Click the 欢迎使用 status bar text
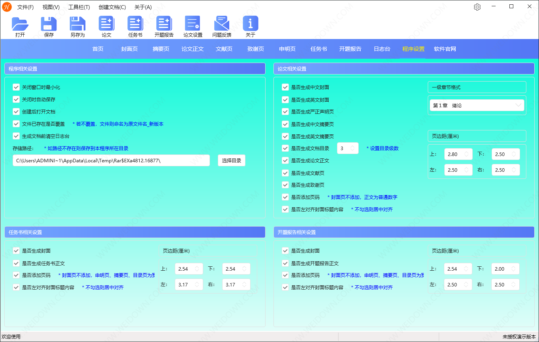The width and height of the screenshot is (539, 342). click(11, 337)
